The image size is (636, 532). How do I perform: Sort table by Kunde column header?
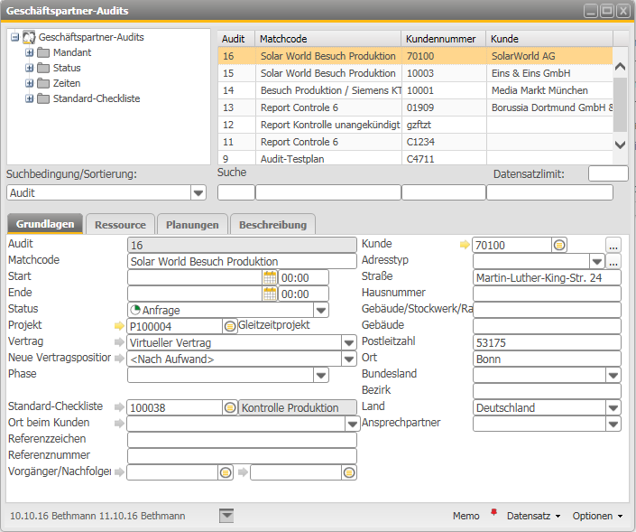tap(549, 39)
